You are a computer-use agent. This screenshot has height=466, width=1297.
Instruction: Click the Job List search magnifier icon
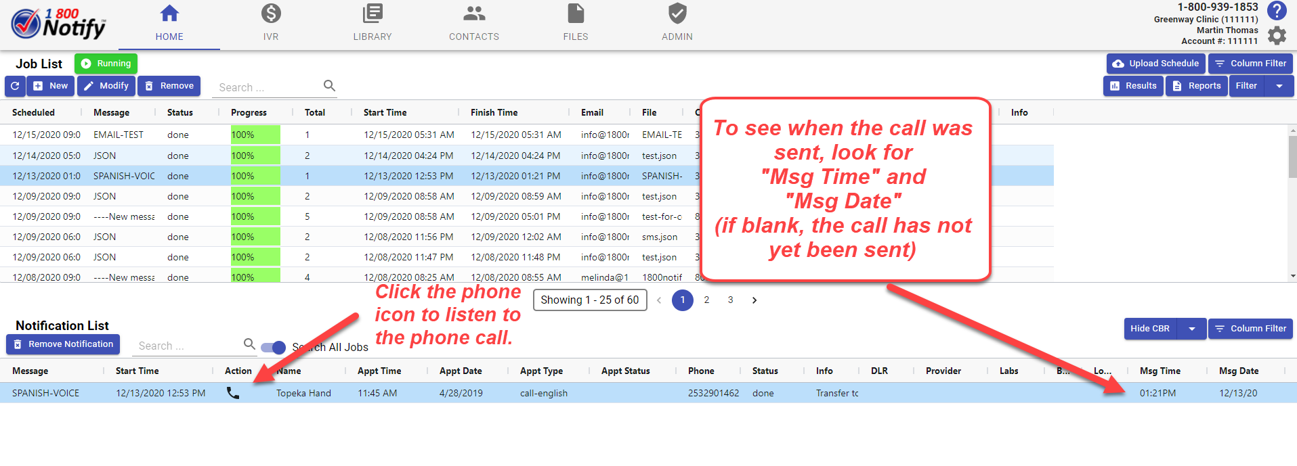329,86
